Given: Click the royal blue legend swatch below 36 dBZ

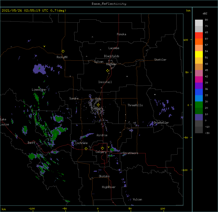Looking at the screenshot, I should pyautogui.click(x=199, y=92).
